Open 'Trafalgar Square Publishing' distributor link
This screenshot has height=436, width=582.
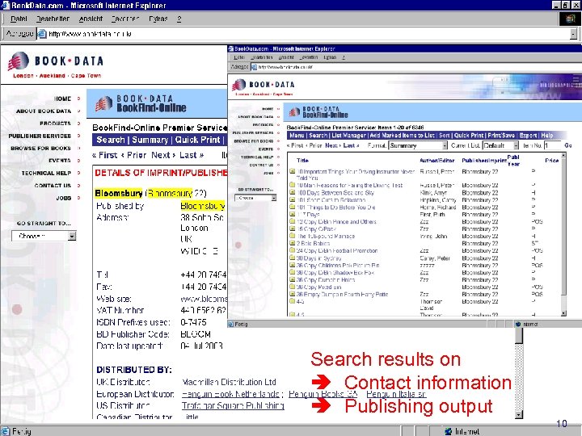coord(233,405)
